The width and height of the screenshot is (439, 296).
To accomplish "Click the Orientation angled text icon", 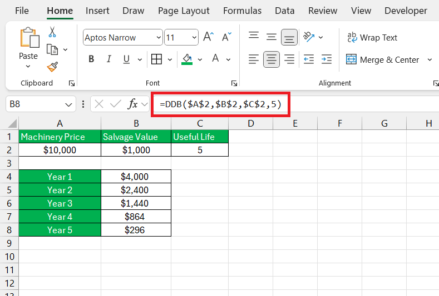I will 309,37.
